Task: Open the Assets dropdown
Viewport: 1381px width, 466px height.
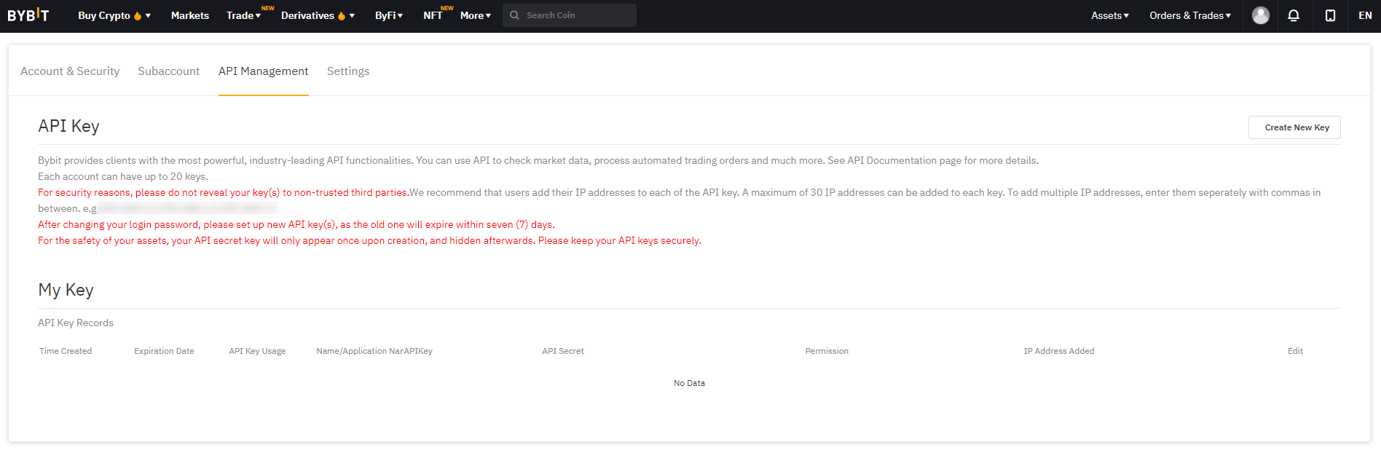Action: pos(1110,15)
